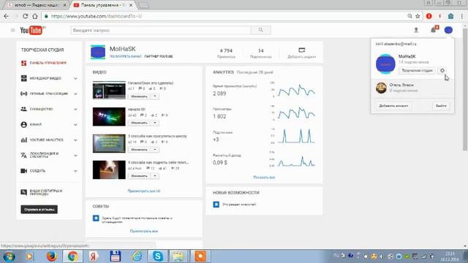Open Yandex browser from the taskbar
The image size is (468, 263).
point(94,256)
